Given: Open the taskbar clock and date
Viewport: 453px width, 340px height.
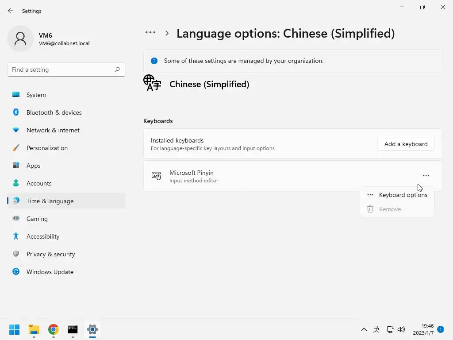Looking at the screenshot, I should pyautogui.click(x=423, y=329).
